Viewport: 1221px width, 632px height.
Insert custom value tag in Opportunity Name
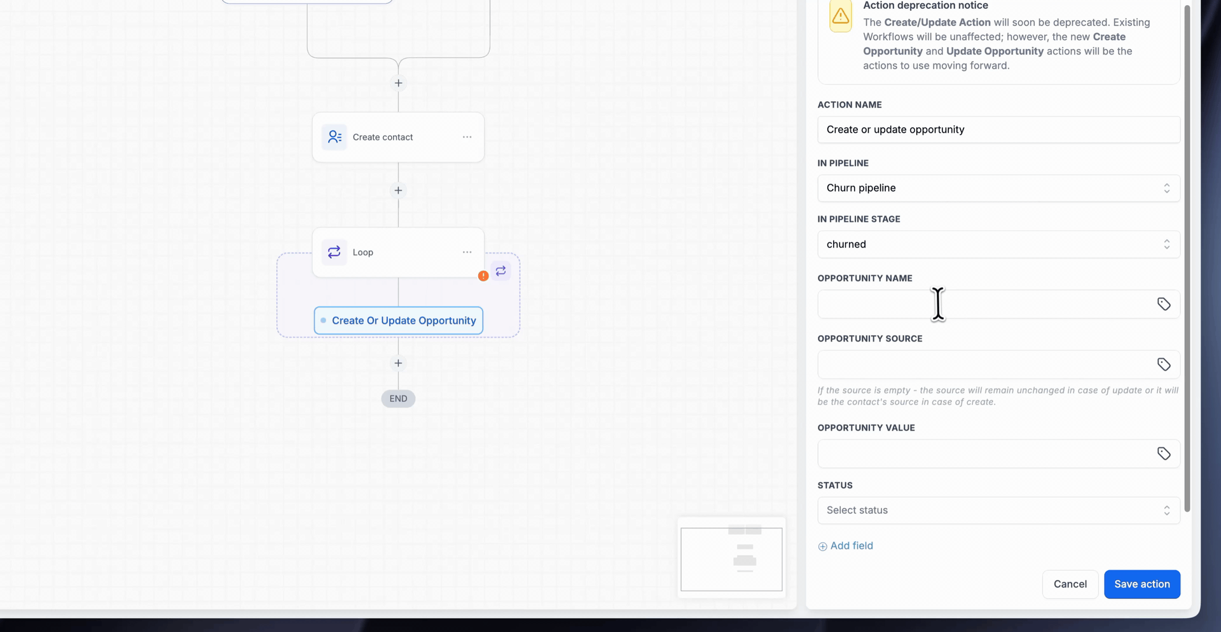point(1164,305)
